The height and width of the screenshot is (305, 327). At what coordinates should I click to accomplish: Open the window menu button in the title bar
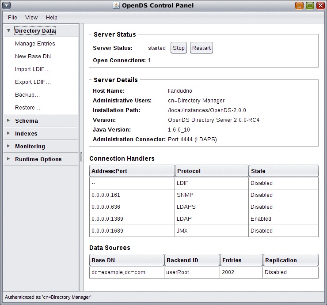pyautogui.click(x=7, y=5)
